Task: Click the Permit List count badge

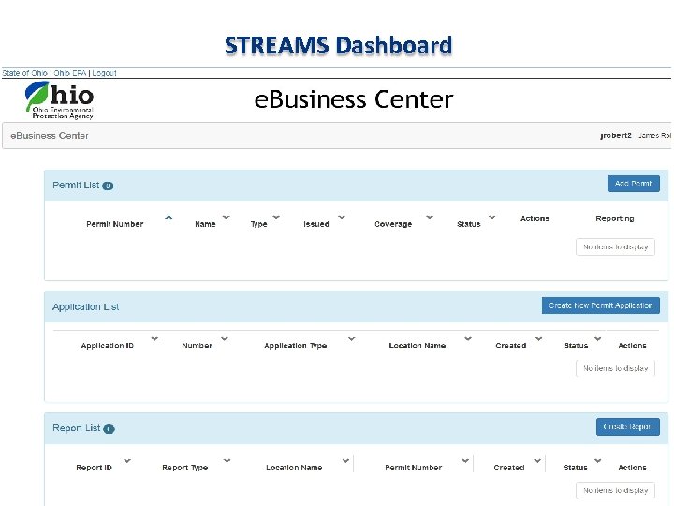Action: tap(109, 186)
